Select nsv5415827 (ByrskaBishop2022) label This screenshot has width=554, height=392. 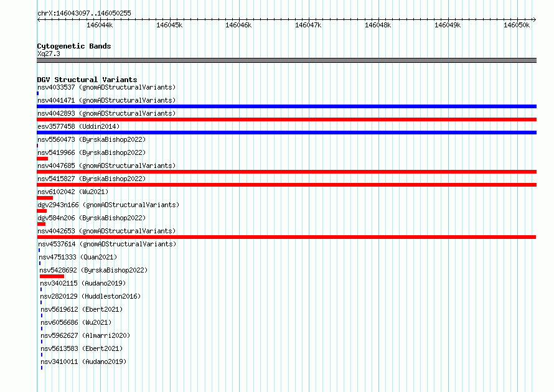[x=92, y=179]
